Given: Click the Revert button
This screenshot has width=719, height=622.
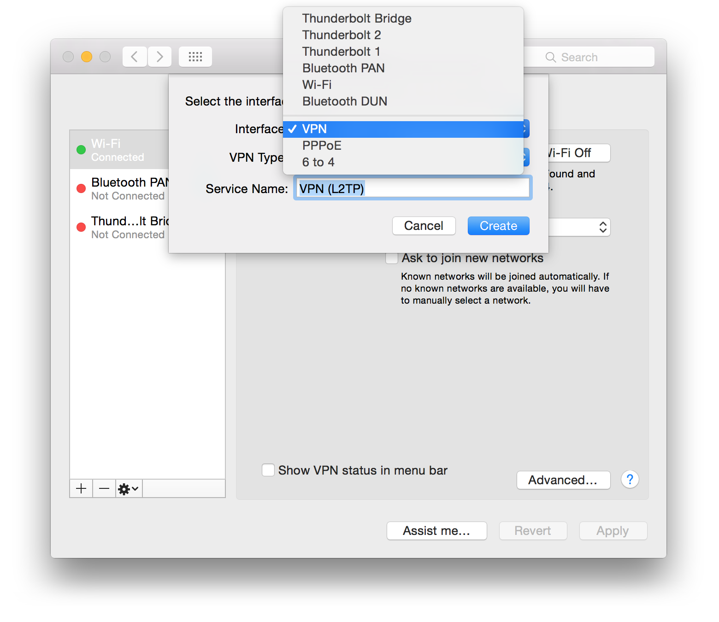Looking at the screenshot, I should (533, 531).
